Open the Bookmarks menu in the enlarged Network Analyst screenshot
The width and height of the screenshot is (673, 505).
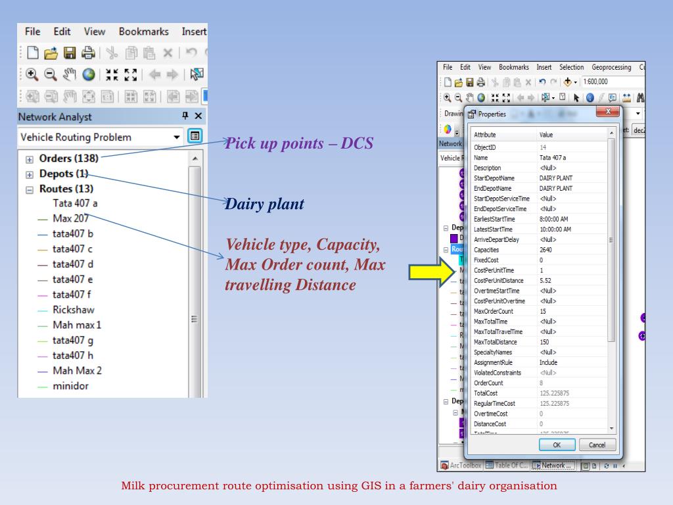pos(144,32)
